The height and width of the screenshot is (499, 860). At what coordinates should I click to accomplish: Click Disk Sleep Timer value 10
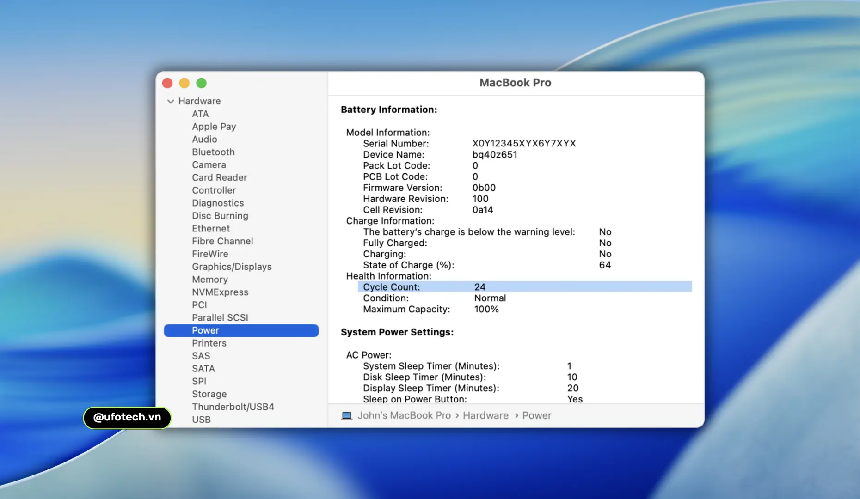click(572, 377)
